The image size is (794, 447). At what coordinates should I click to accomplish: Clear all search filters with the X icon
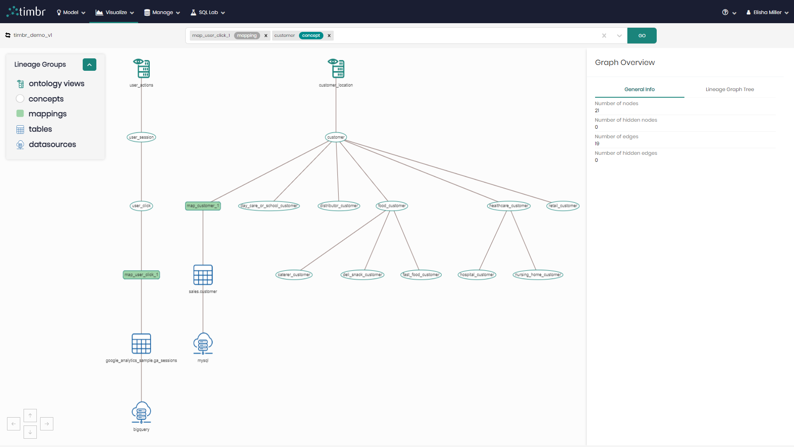click(604, 36)
